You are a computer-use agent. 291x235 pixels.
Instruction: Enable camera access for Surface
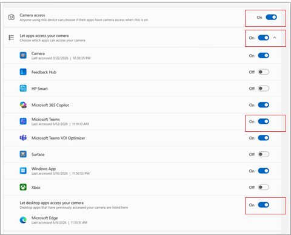click(264, 154)
